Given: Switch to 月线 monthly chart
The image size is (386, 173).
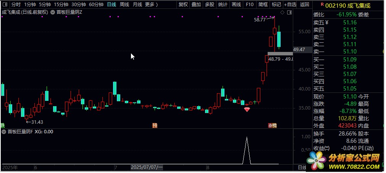Looking at the screenshot, I should pyautogui.click(x=137, y=5).
